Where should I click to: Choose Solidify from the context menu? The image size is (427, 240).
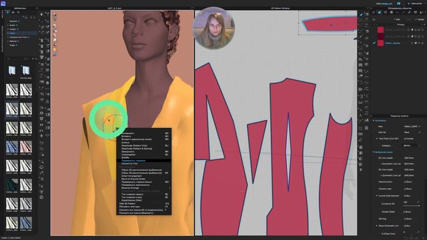[x=125, y=157]
